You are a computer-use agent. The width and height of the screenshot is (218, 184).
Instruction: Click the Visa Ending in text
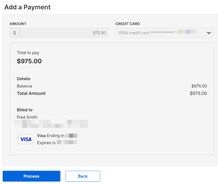point(51,136)
